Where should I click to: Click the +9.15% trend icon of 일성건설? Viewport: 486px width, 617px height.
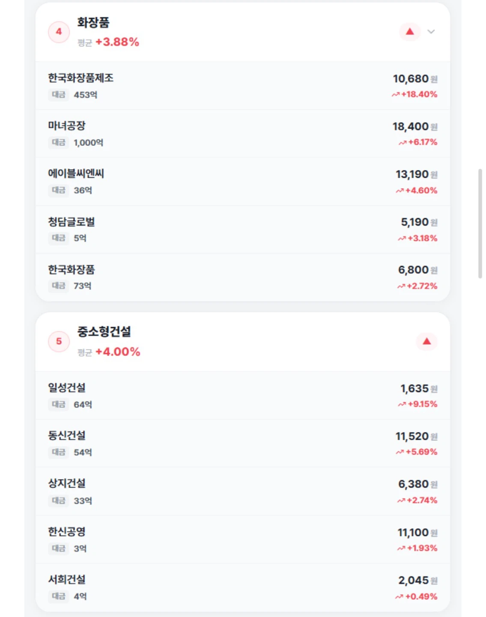point(402,404)
